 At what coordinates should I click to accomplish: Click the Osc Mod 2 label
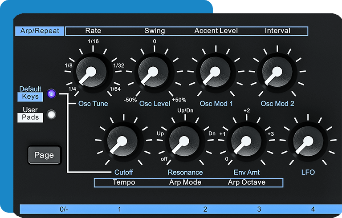(x=277, y=104)
